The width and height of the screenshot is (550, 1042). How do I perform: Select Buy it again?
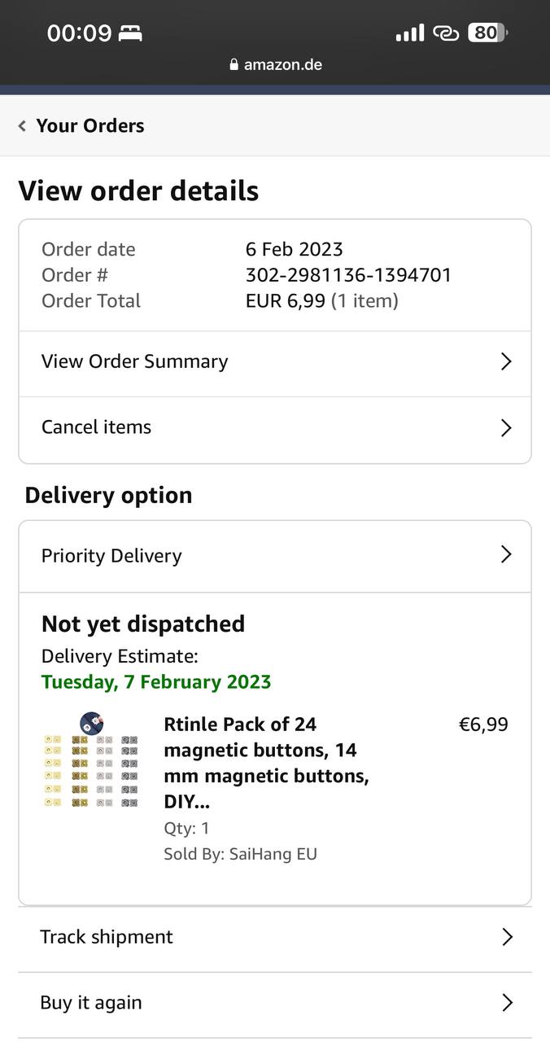coord(91,1003)
